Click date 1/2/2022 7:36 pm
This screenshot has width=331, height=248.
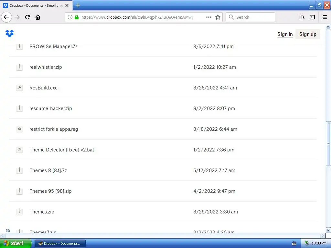(x=214, y=150)
